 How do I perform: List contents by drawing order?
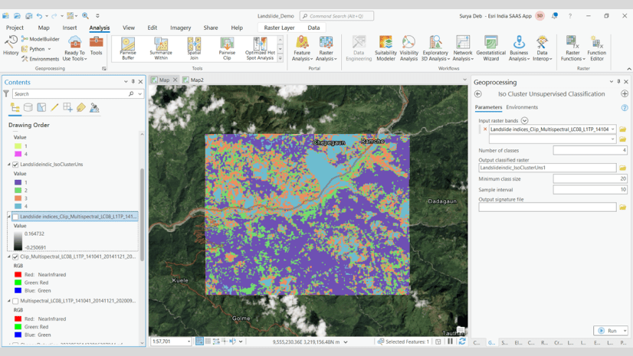(15, 108)
